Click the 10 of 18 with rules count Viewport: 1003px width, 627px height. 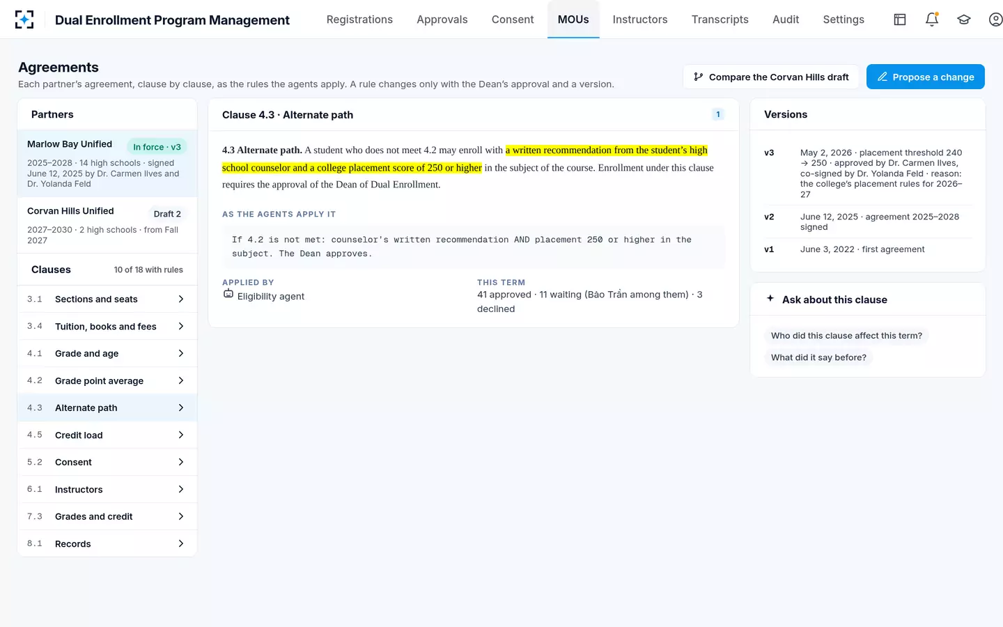(148, 270)
